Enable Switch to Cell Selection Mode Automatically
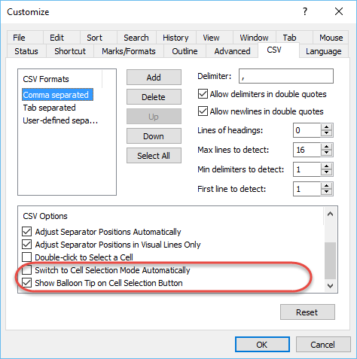 tap(26, 270)
